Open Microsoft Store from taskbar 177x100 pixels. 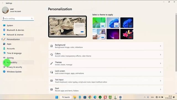coord(85,97)
